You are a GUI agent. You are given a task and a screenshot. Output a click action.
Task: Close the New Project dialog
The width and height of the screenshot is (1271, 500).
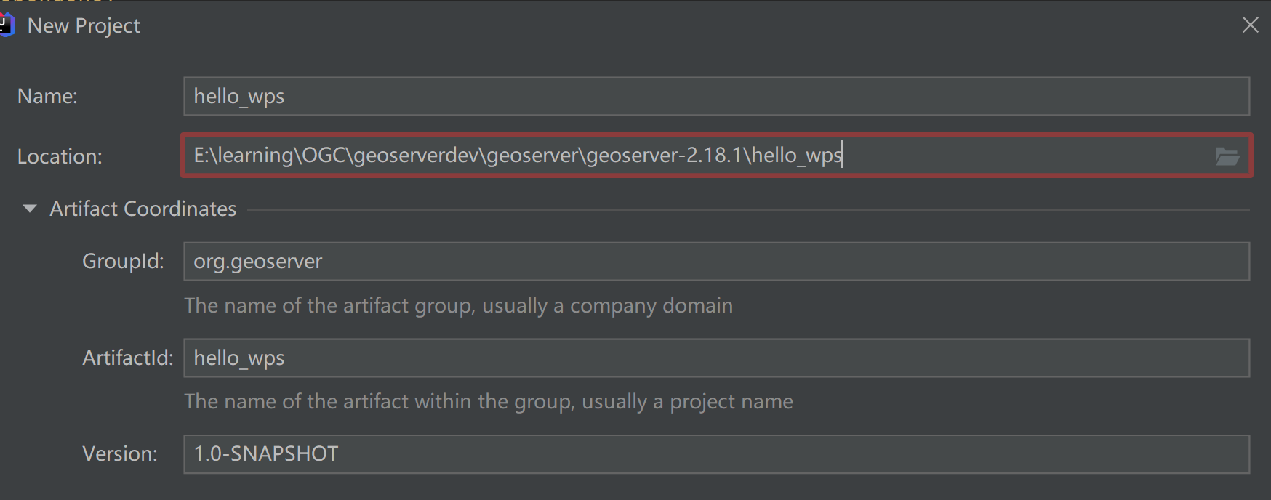(1250, 25)
